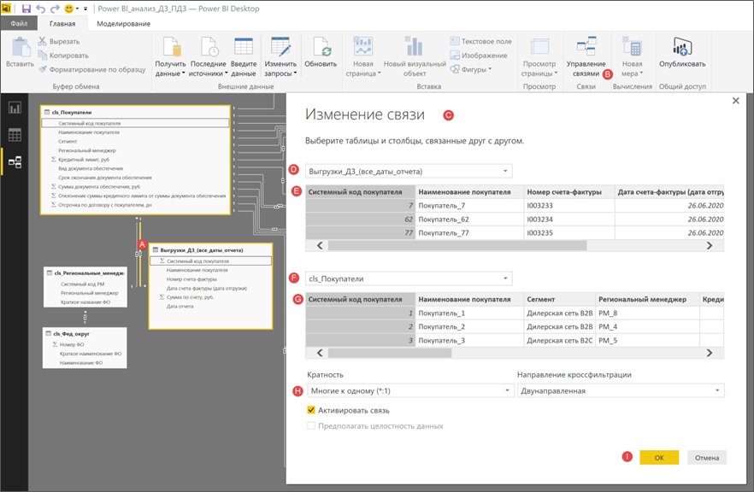Click the Save icon in title bar
The height and width of the screenshot is (492, 754).
27,9
